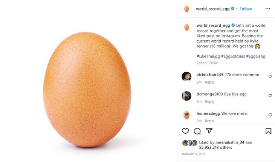Share post via paper plane icon
Viewport: 275px width, 162px height.
[209, 131]
